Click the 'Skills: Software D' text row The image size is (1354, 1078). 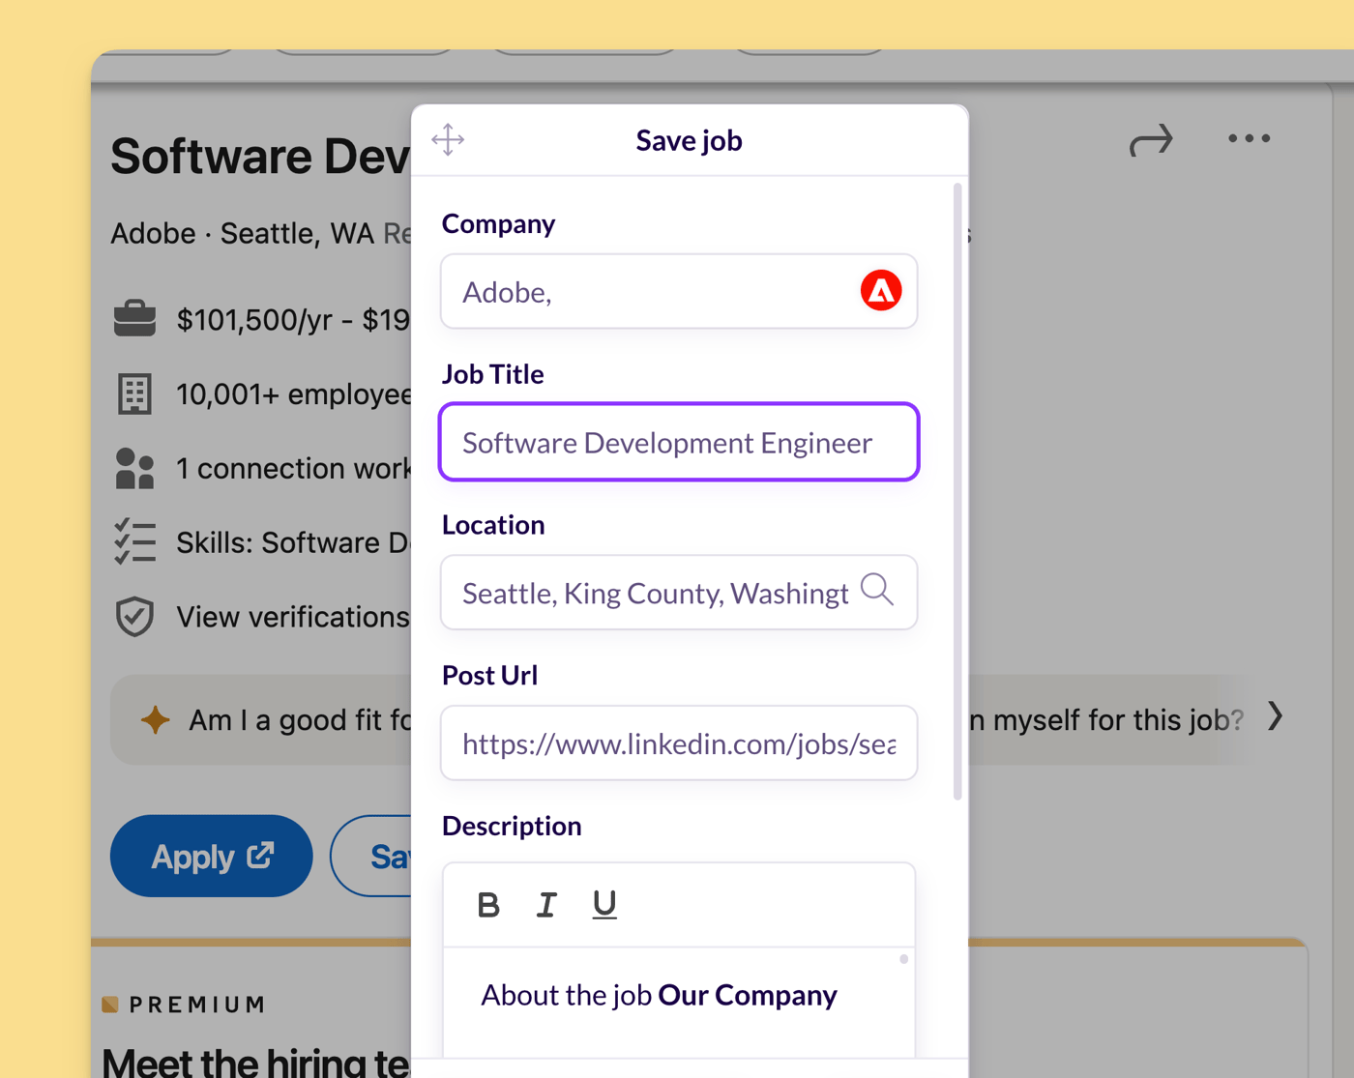pyautogui.click(x=293, y=542)
